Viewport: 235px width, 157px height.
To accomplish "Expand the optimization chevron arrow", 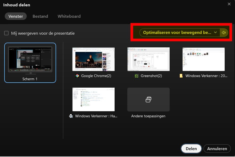I will 215,33.
